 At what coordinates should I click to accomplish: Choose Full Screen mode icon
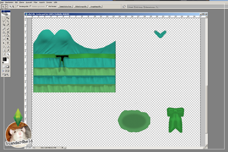click(8, 71)
